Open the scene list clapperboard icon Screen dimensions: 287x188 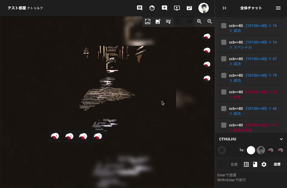point(189,8)
